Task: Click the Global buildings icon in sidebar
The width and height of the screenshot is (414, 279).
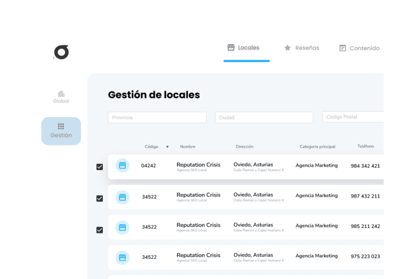Action: pyautogui.click(x=61, y=94)
